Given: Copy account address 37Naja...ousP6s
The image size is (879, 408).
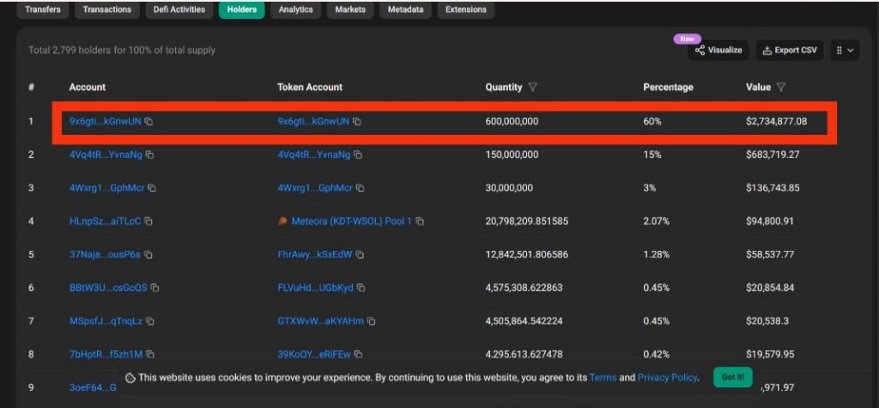Looking at the screenshot, I should click(x=149, y=255).
